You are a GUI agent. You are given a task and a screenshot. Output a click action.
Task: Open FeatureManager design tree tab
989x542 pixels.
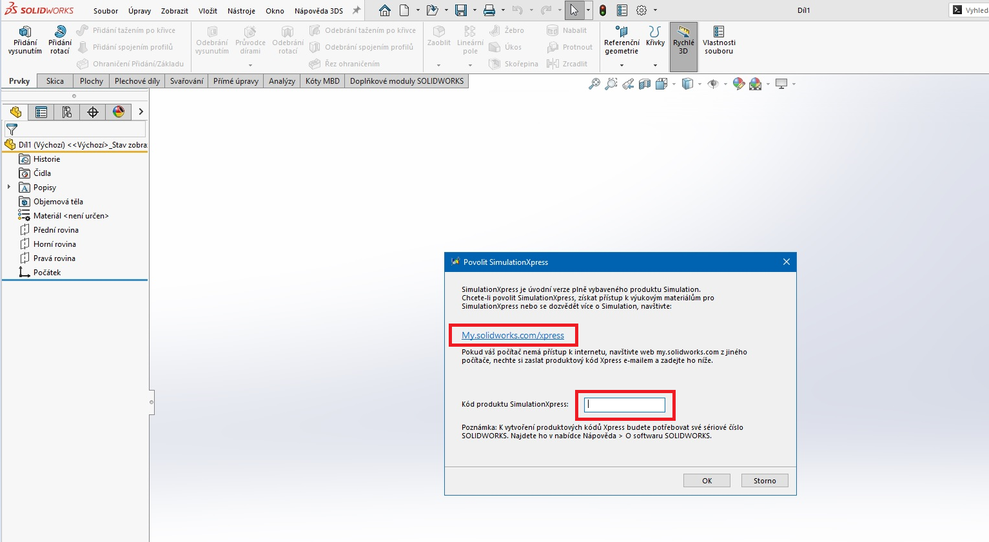[x=15, y=112]
